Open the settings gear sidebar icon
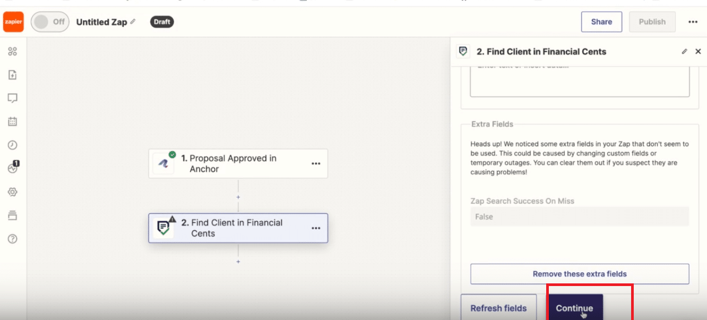This screenshot has width=707, height=320. point(13,192)
